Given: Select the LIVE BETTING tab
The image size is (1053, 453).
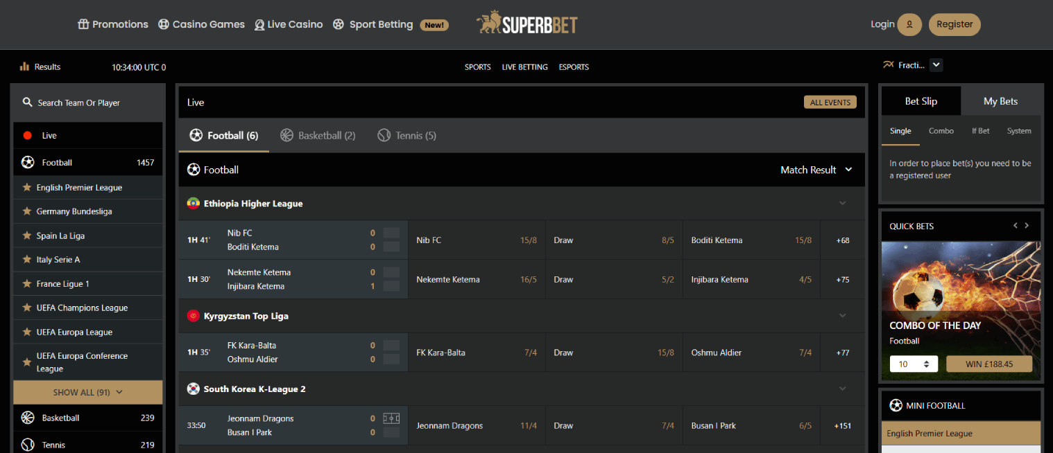Looking at the screenshot, I should [x=524, y=66].
